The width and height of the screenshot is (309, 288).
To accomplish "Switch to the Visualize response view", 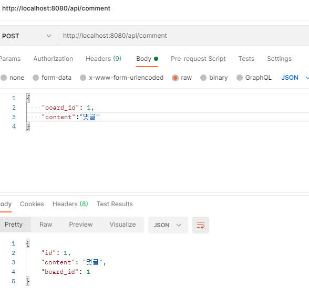I will point(122,225).
